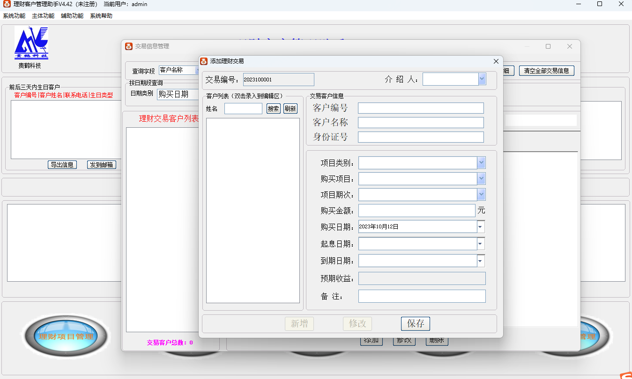Focus the 身份证号 field

(x=421, y=137)
